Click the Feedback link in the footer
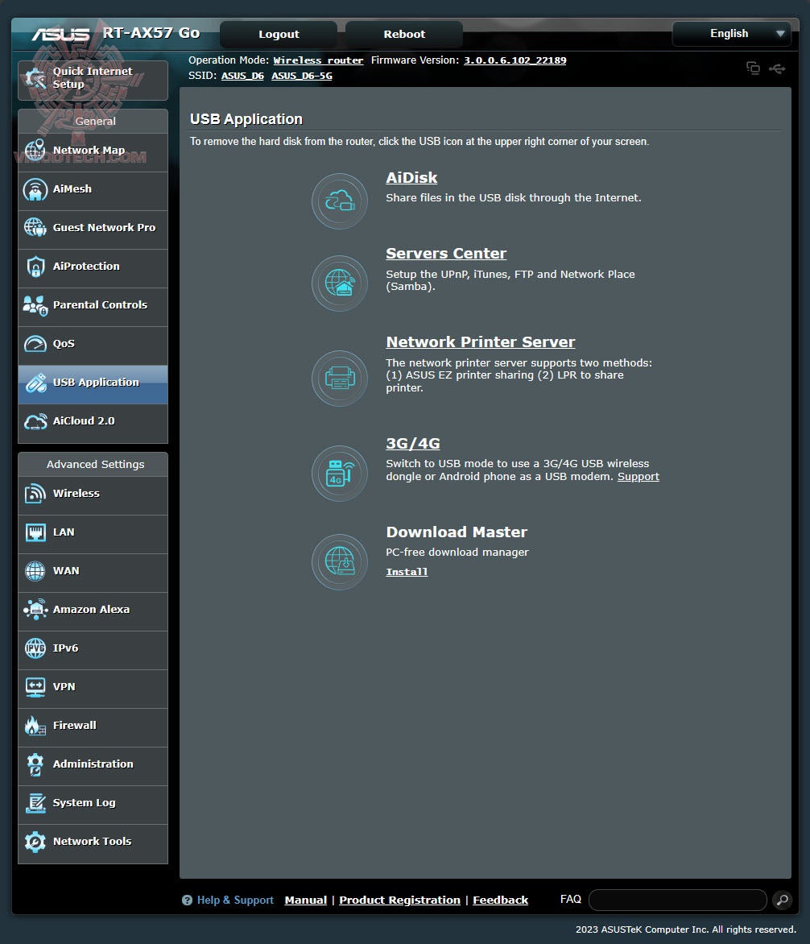The image size is (810, 944). [501, 900]
